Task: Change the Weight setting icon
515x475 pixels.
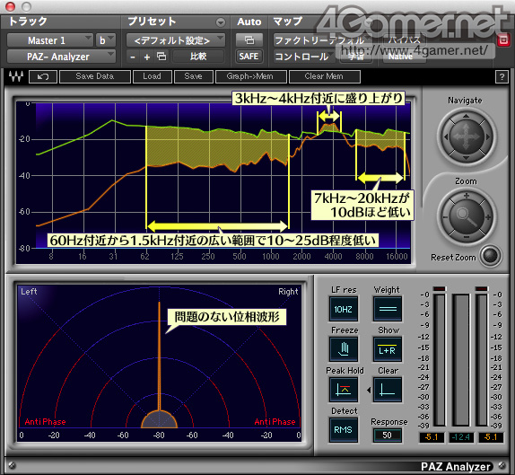Action: pyautogui.click(x=388, y=309)
